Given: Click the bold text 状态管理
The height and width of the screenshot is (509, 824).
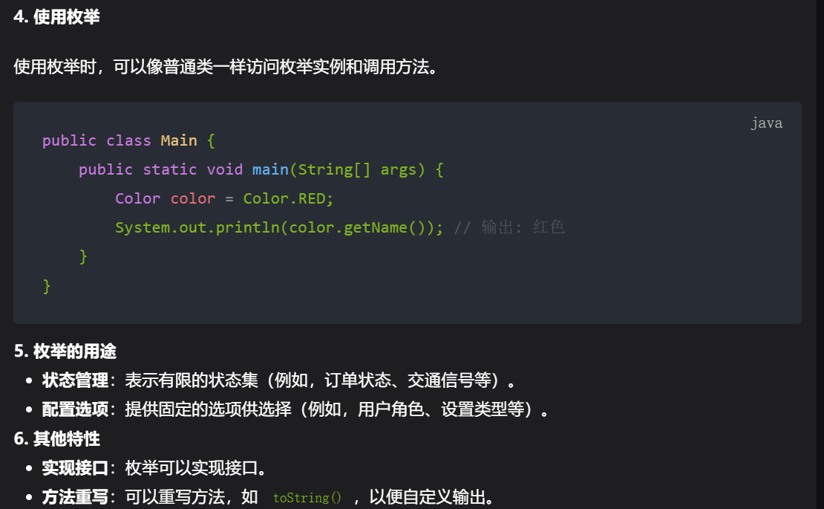Looking at the screenshot, I should (x=75, y=380).
